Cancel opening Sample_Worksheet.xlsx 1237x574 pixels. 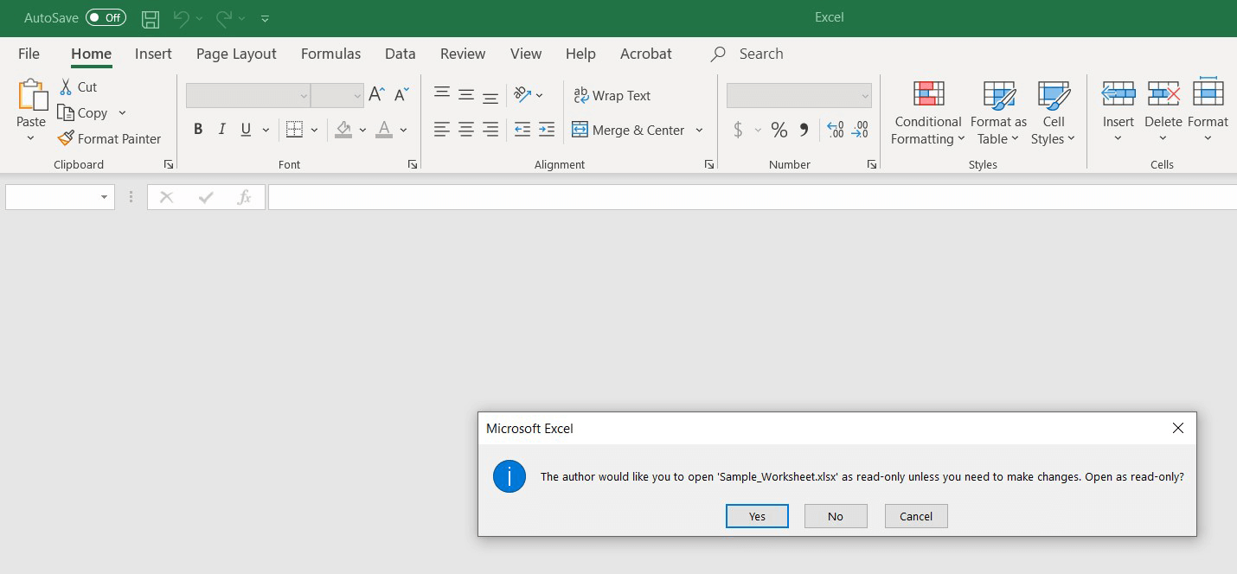tap(915, 515)
